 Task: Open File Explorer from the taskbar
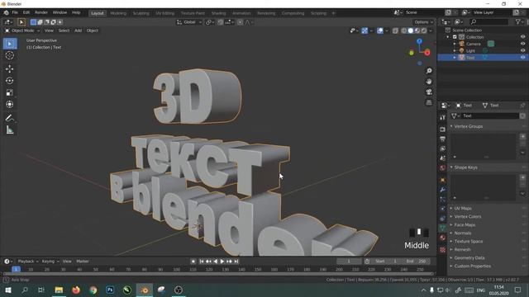pos(59,290)
